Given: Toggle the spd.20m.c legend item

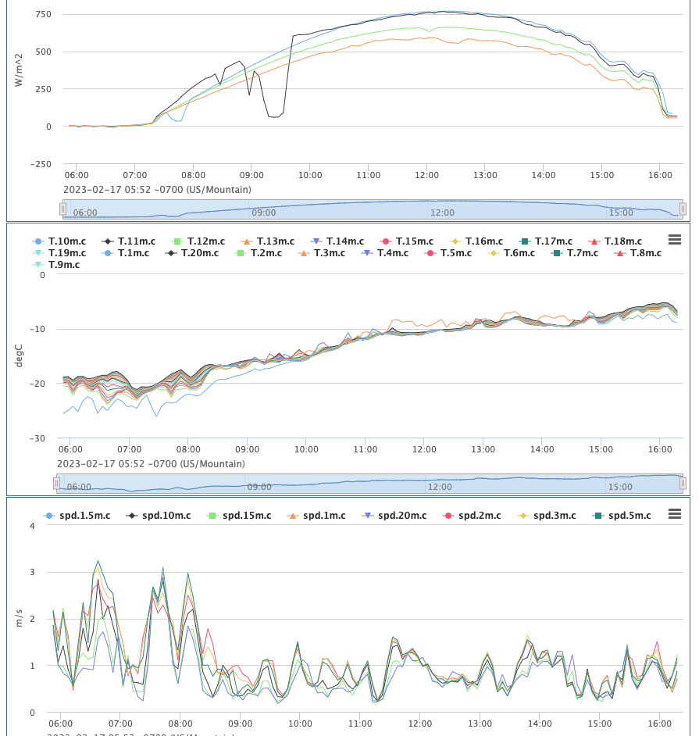Looking at the screenshot, I should pyautogui.click(x=402, y=516).
